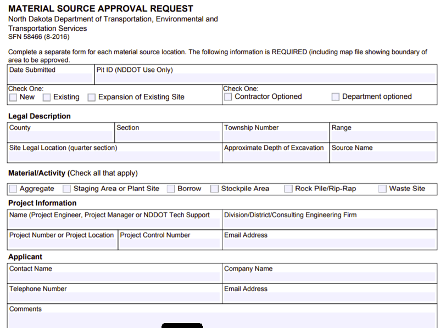The height and width of the screenshot is (328, 446).
Task: Check the Stockpile Area box
Action: (x=215, y=189)
